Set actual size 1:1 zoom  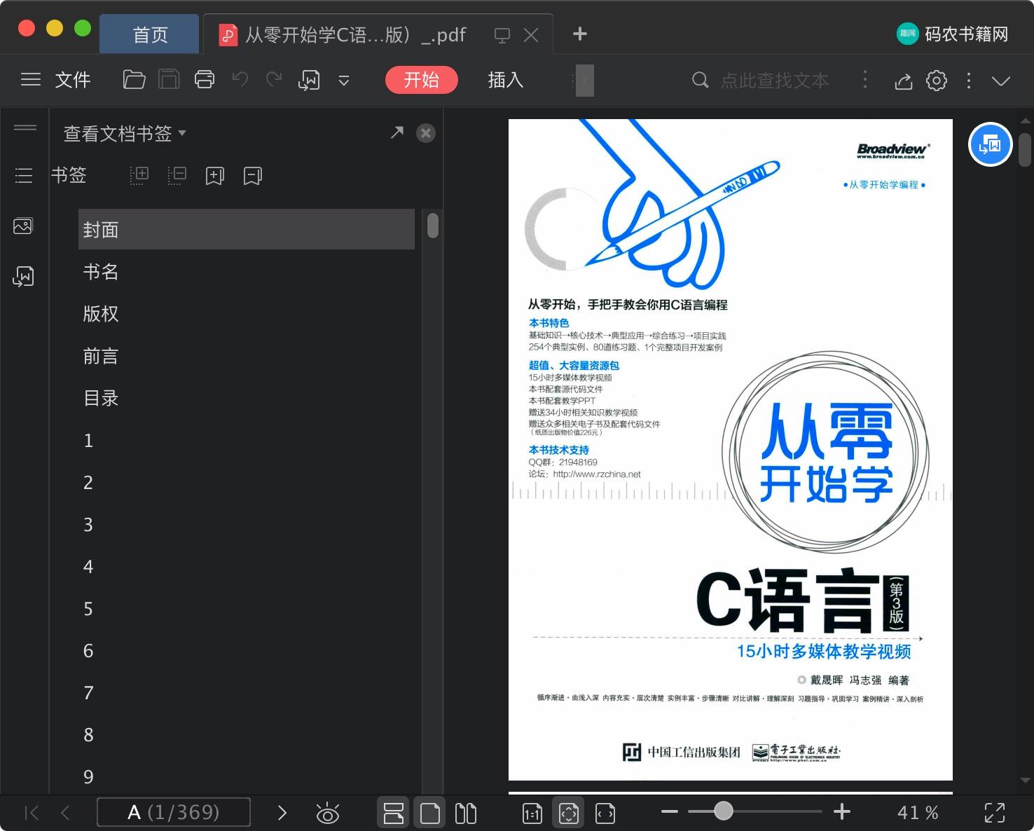(532, 813)
